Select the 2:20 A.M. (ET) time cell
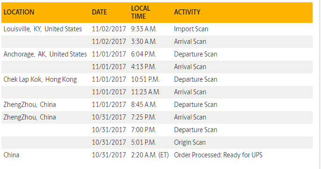The width and height of the screenshot is (321, 169). (150, 155)
